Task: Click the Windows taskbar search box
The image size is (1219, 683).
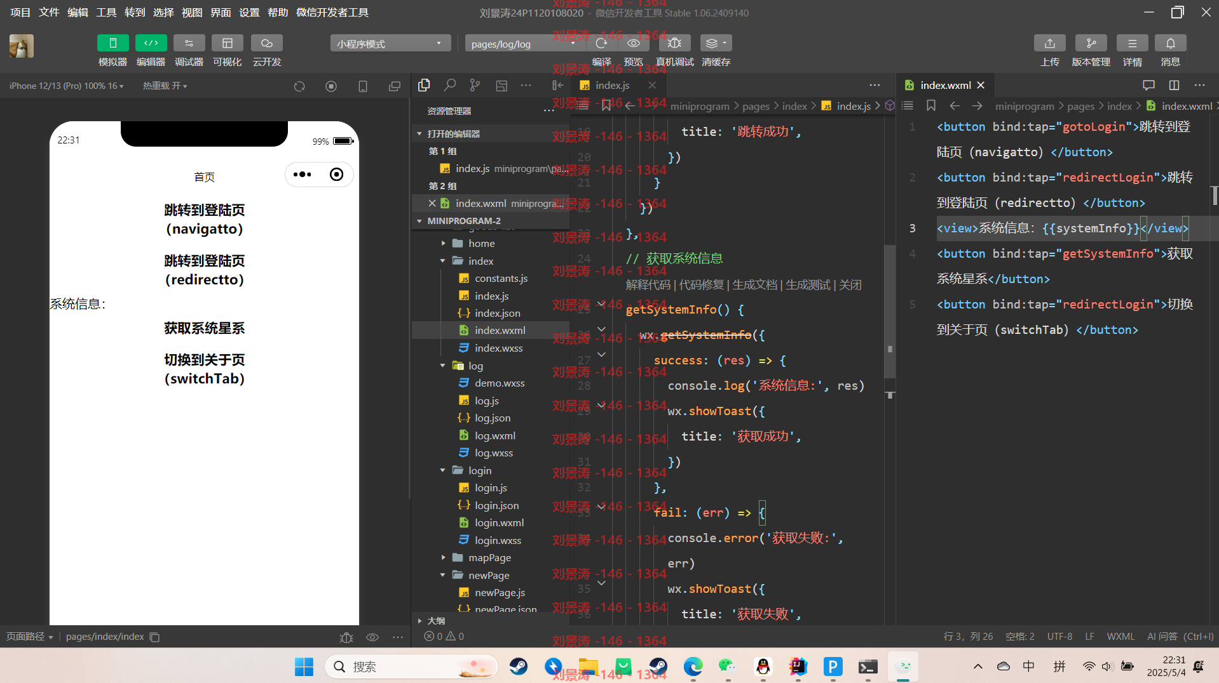Action: point(411,666)
